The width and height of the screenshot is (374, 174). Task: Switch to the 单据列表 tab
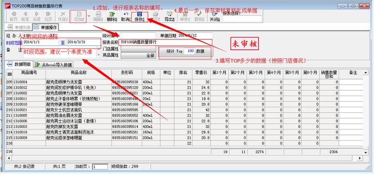(x=19, y=27)
